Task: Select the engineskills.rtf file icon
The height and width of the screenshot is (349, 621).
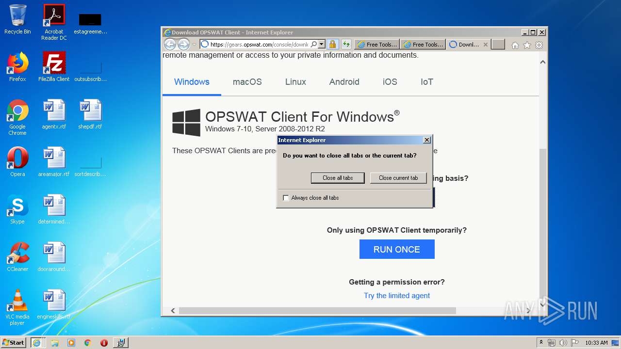Action: pyautogui.click(x=54, y=304)
